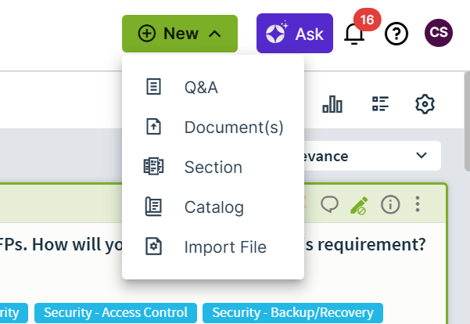Switch to the list view icon
470x324 pixels.
(380, 104)
